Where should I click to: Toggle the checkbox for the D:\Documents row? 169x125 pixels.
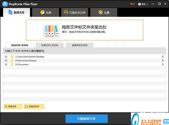pyautogui.click(x=6, y=64)
